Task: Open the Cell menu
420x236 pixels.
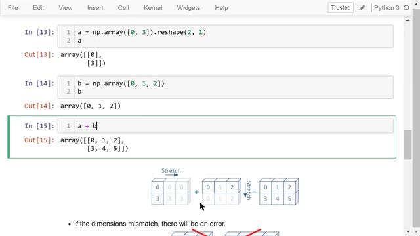Action: coord(123,8)
